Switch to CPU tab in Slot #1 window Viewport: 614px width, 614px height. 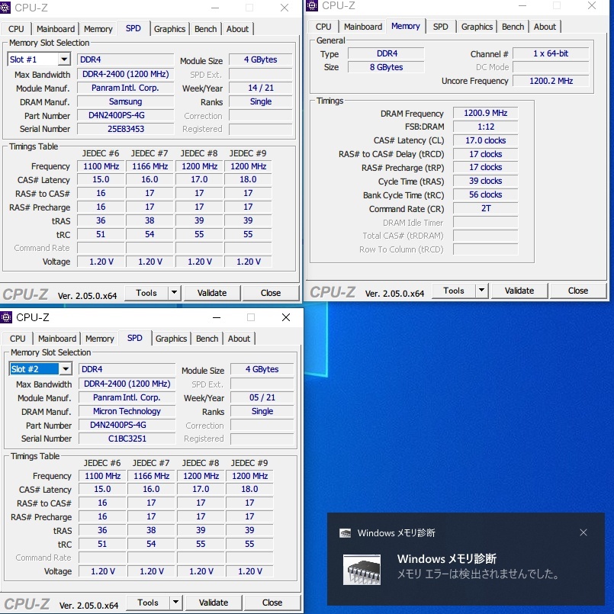click(16, 29)
